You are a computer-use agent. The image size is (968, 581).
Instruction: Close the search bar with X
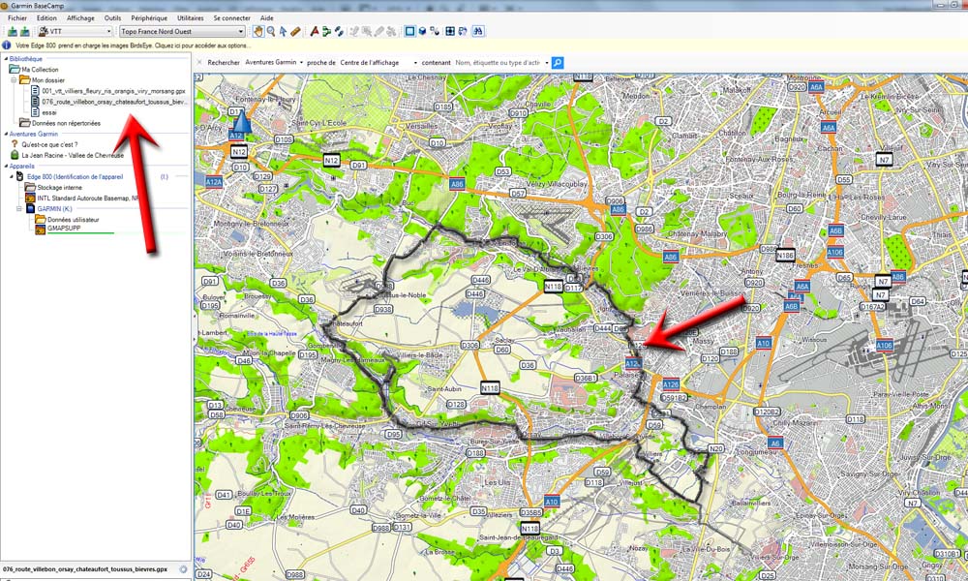point(199,62)
